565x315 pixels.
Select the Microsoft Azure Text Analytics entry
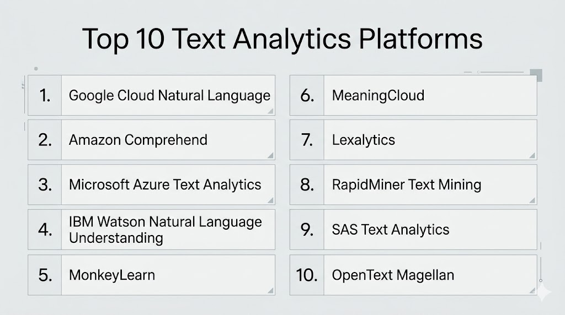pyautogui.click(x=164, y=184)
